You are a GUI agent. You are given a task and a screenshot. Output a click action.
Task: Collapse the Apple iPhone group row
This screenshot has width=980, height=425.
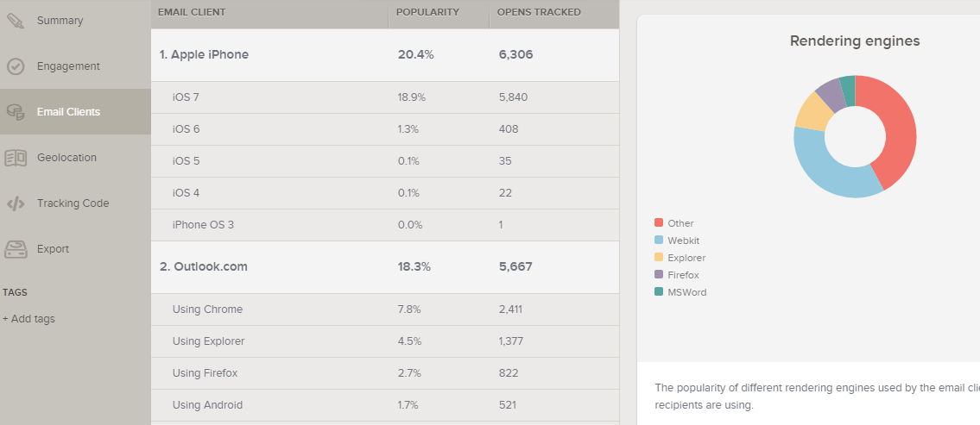385,55
